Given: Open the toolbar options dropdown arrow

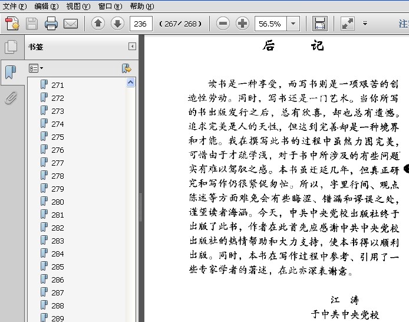Looking at the screenshot, I should (365, 24).
